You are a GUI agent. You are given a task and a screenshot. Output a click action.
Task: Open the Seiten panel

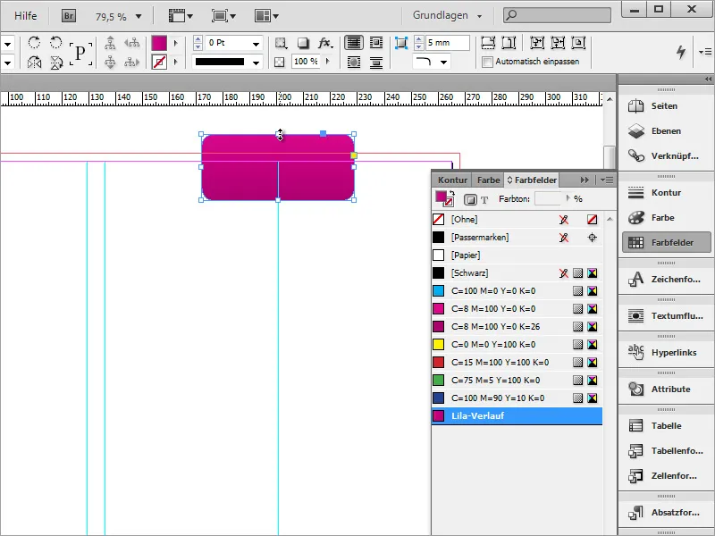click(x=666, y=105)
